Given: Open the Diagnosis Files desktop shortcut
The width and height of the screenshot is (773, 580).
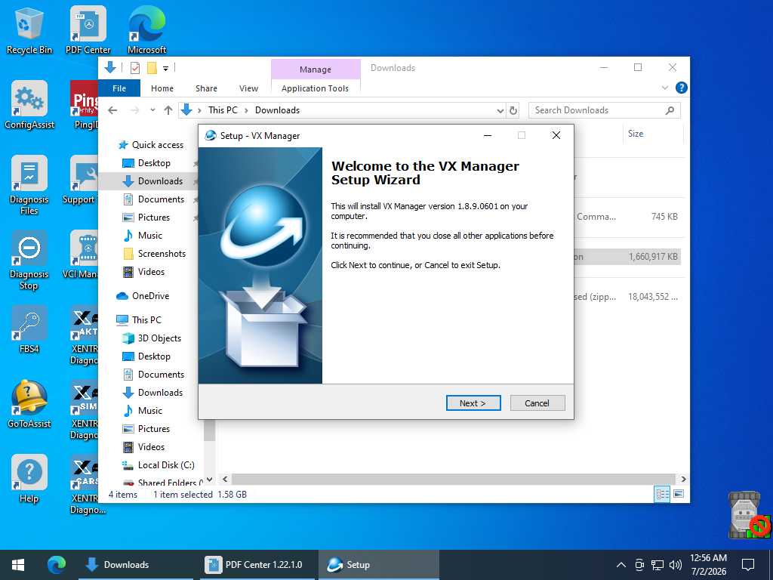Looking at the screenshot, I should click(29, 186).
